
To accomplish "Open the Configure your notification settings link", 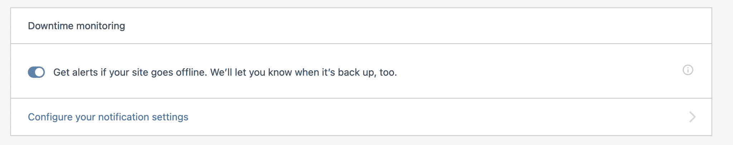I will [108, 117].
